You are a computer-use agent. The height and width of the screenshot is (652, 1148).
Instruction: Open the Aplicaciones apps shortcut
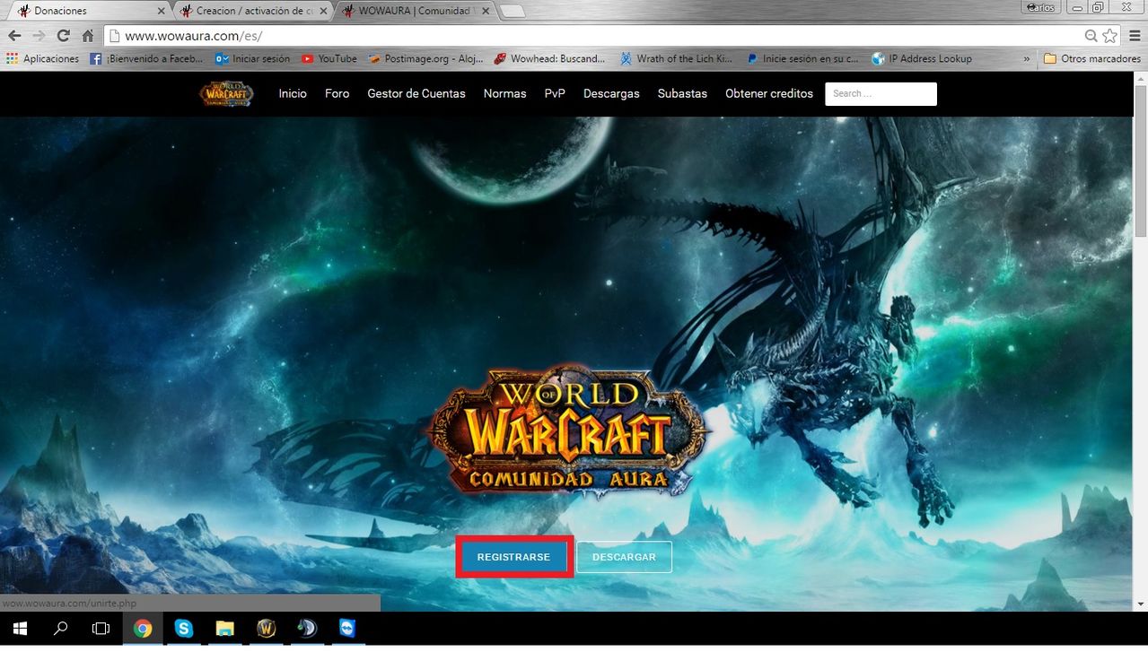coord(42,58)
